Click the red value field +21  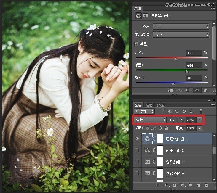[x=194, y=53]
